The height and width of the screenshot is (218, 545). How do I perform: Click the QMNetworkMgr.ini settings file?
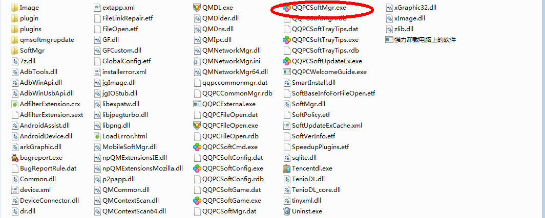pyautogui.click(x=226, y=61)
